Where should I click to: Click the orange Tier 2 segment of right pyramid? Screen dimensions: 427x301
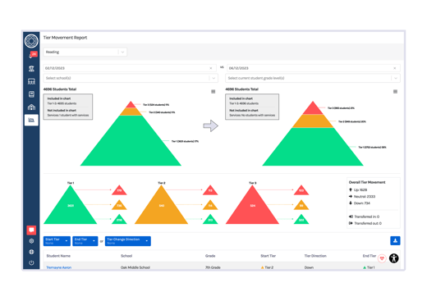pyautogui.click(x=313, y=121)
